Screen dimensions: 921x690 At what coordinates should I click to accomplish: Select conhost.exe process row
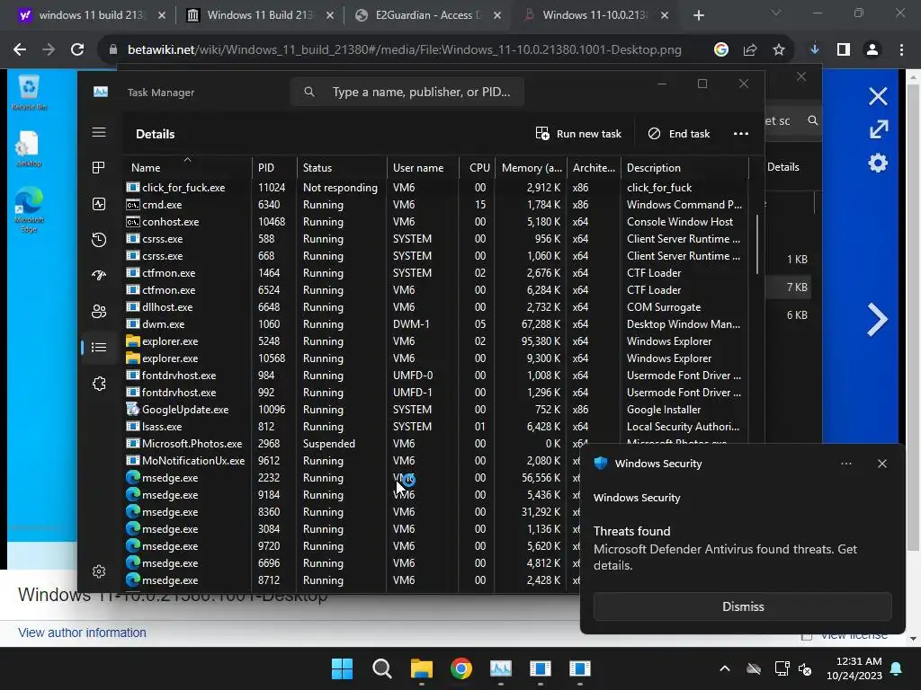click(436, 222)
